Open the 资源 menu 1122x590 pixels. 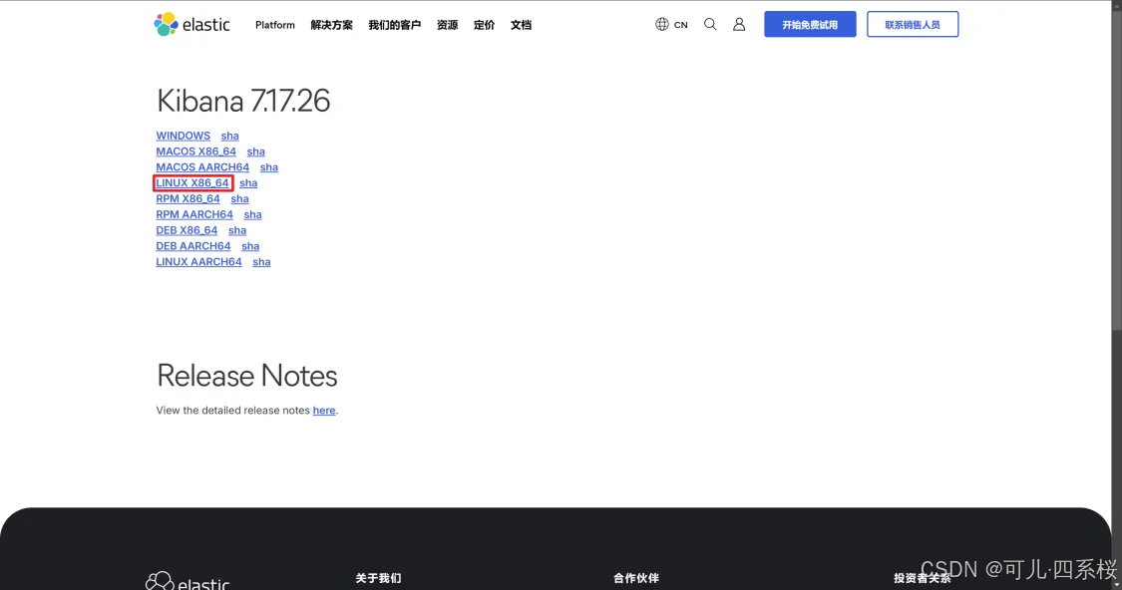447,25
